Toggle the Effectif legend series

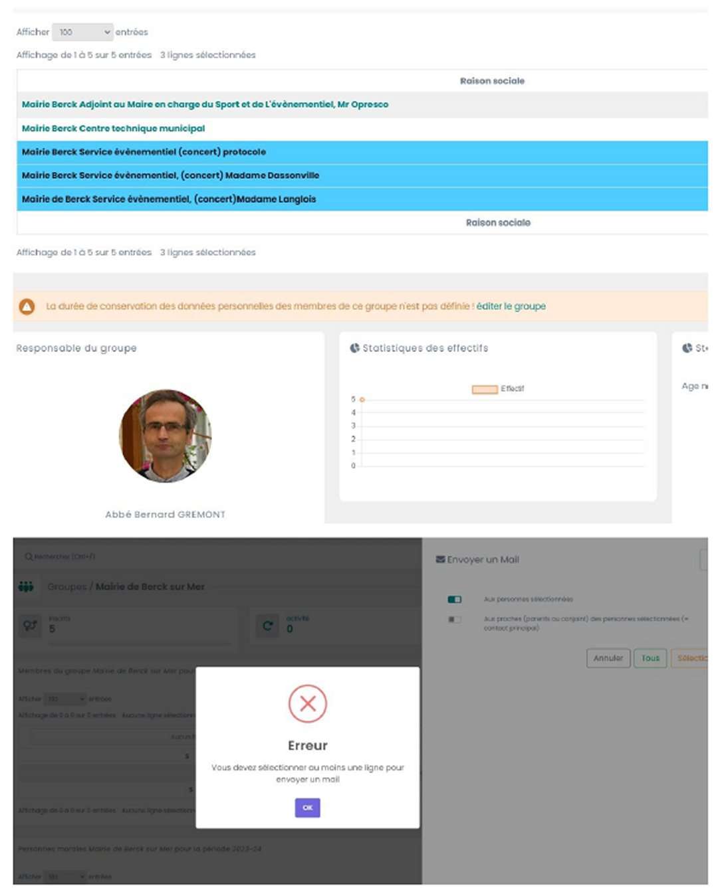485,389
